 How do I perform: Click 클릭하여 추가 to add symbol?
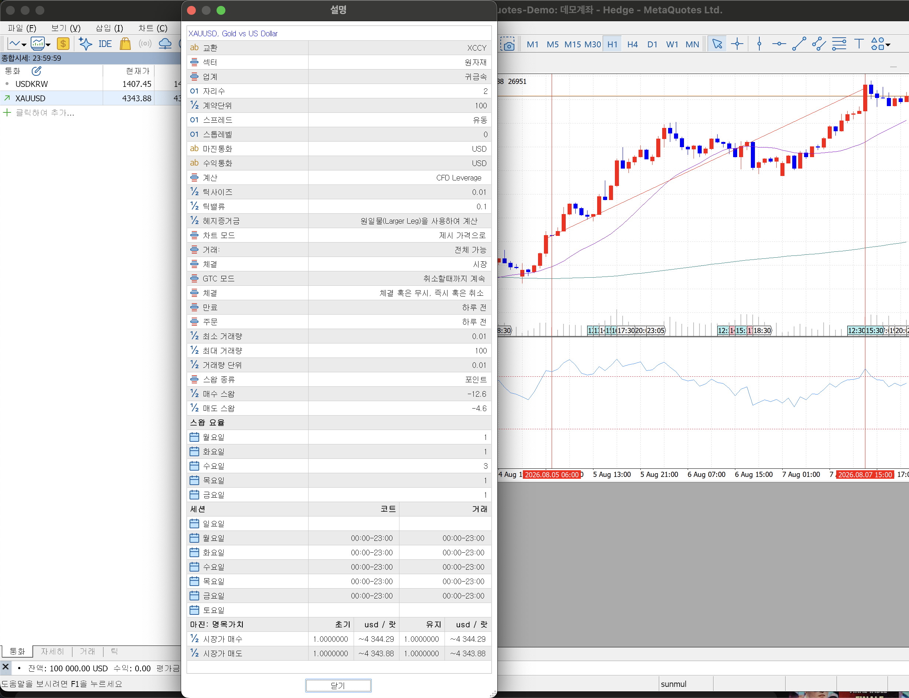click(45, 113)
